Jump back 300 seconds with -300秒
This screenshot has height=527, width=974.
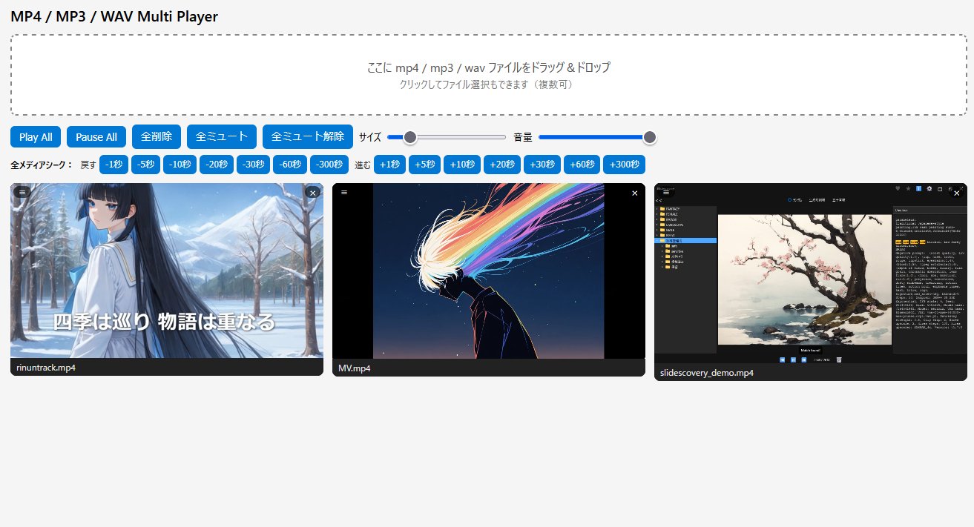329,165
